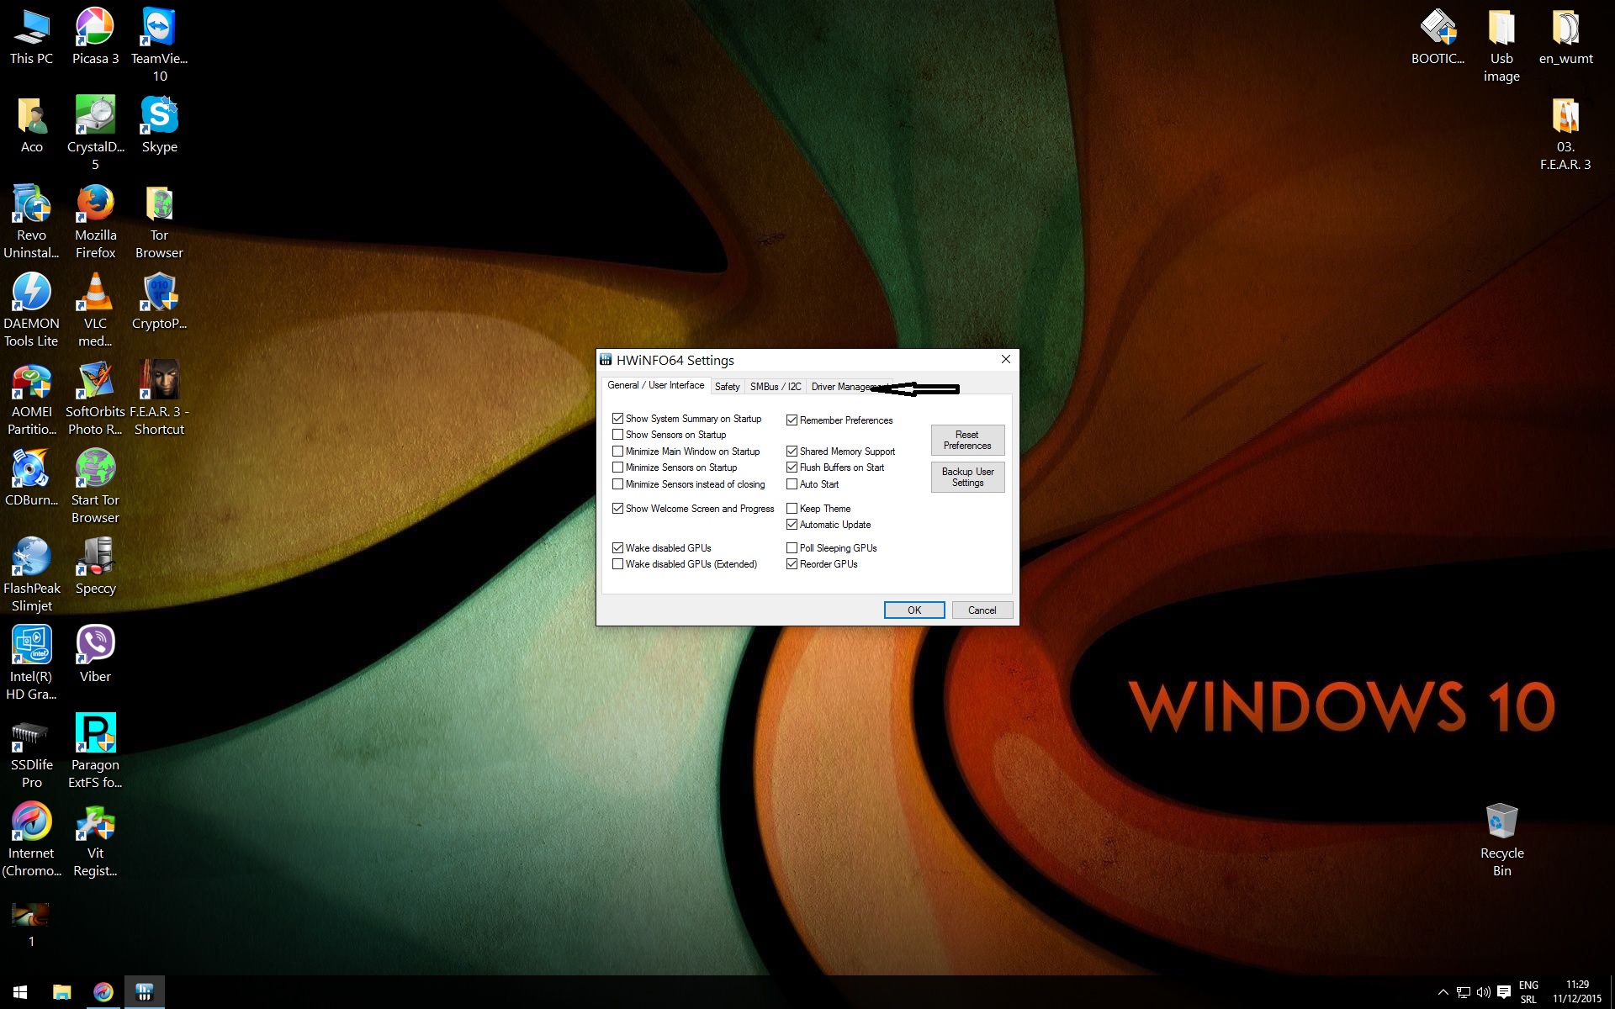Uncheck Remember Preferences option
The width and height of the screenshot is (1615, 1009).
[x=792, y=420]
